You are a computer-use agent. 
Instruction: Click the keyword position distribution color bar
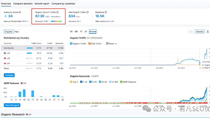56,21
